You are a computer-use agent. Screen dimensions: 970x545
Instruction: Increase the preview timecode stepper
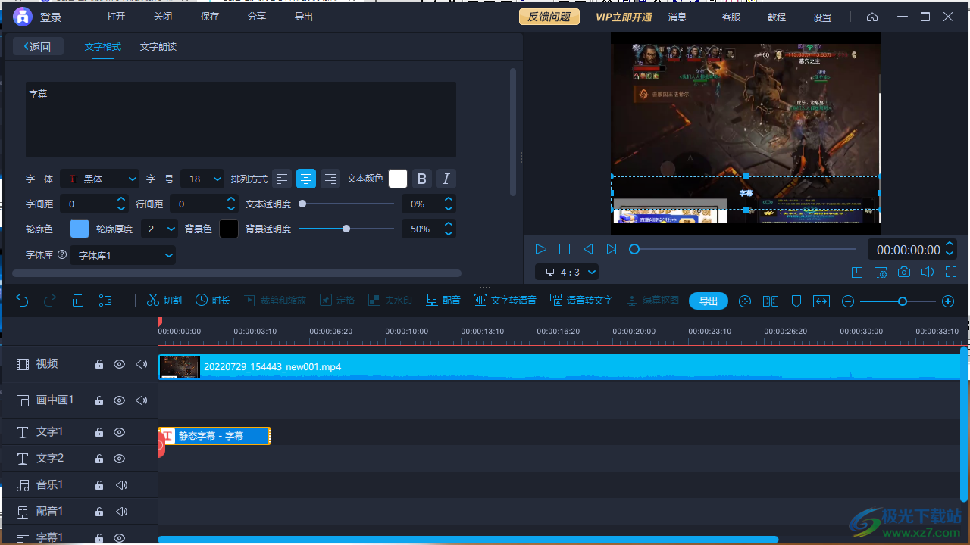coord(950,245)
